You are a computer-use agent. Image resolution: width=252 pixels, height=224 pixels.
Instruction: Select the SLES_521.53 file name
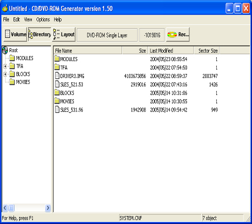pos(72,85)
